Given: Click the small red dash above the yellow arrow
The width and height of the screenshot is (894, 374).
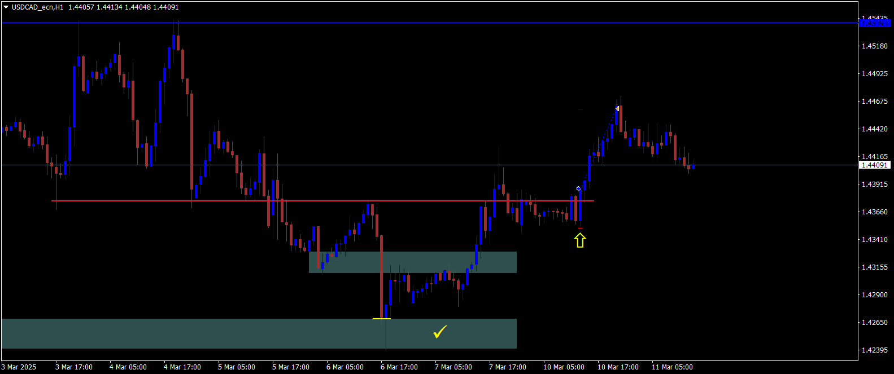Looking at the screenshot, I should point(580,228).
